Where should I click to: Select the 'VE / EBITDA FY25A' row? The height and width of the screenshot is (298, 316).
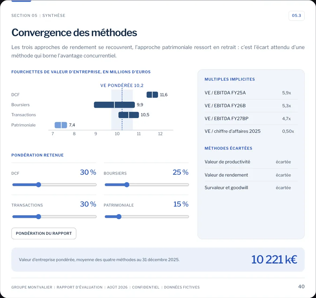click(251, 93)
